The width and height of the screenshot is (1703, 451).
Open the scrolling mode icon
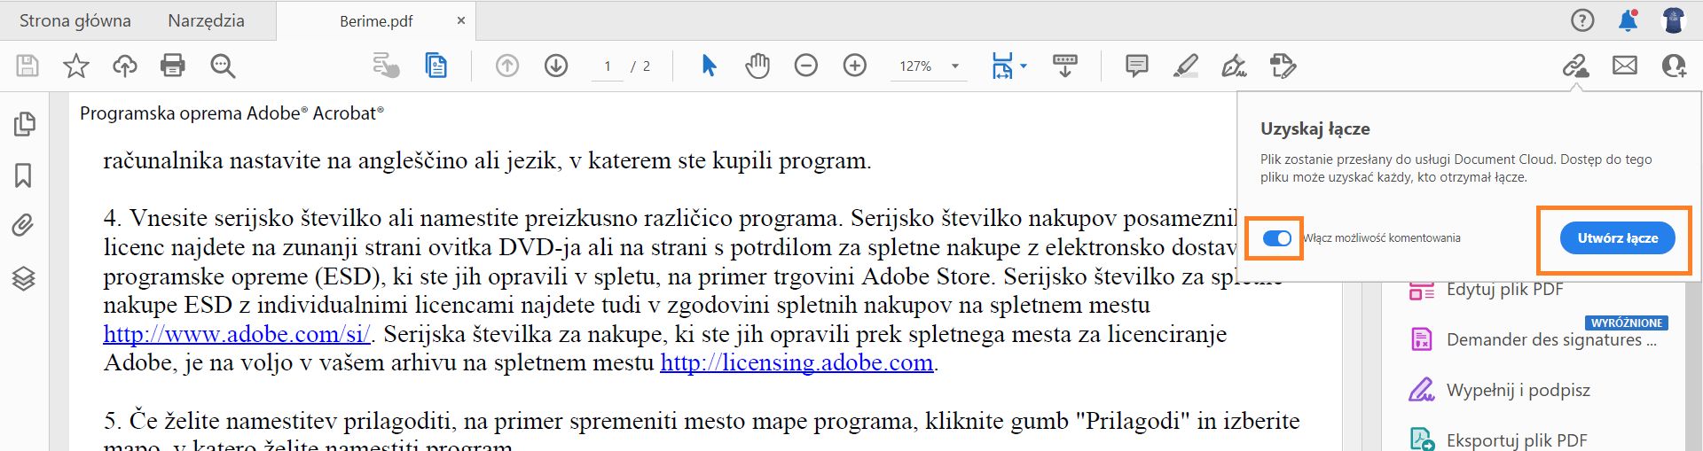[x=1065, y=66]
